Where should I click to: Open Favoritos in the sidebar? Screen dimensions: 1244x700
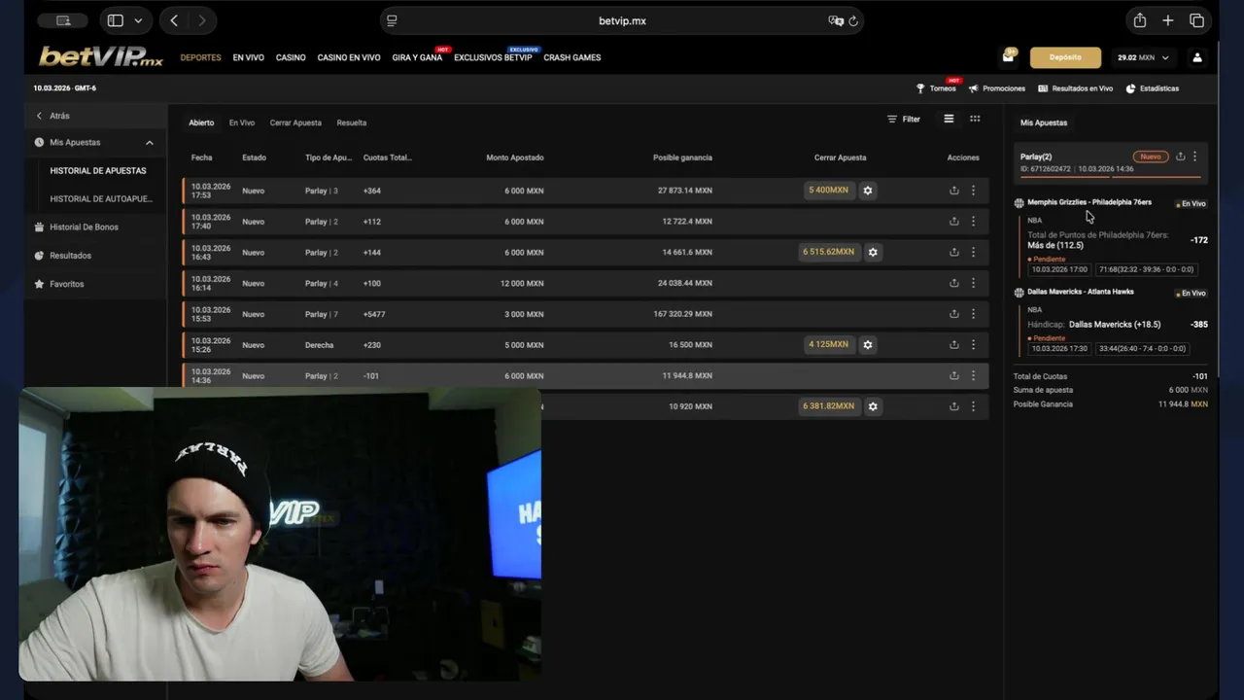[x=66, y=284]
